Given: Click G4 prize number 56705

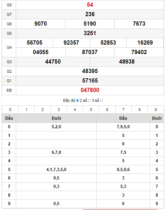Looking at the screenshot, I should (x=34, y=43).
